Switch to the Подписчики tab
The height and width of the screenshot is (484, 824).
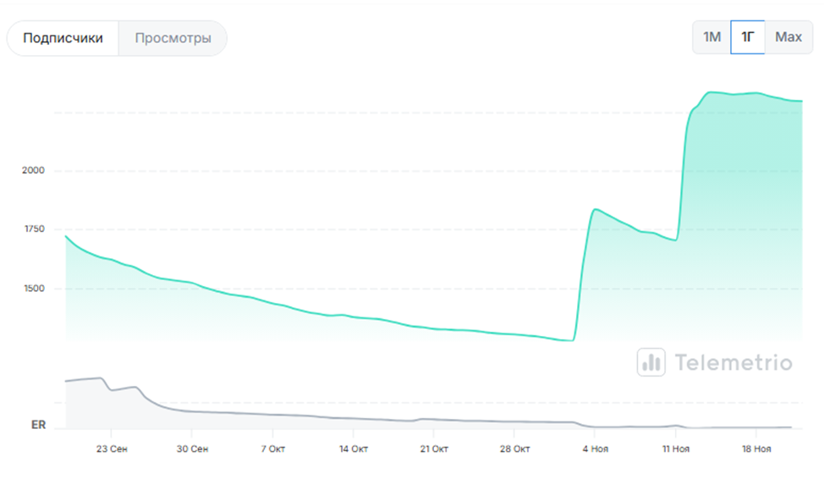click(63, 38)
